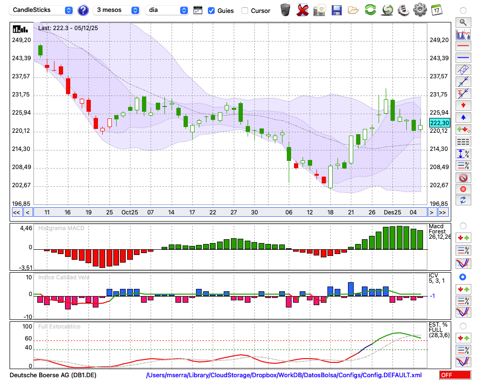Screen dimensions: 478x382
Task: Select the radio button beside the MACD panel
Action: click(463, 225)
